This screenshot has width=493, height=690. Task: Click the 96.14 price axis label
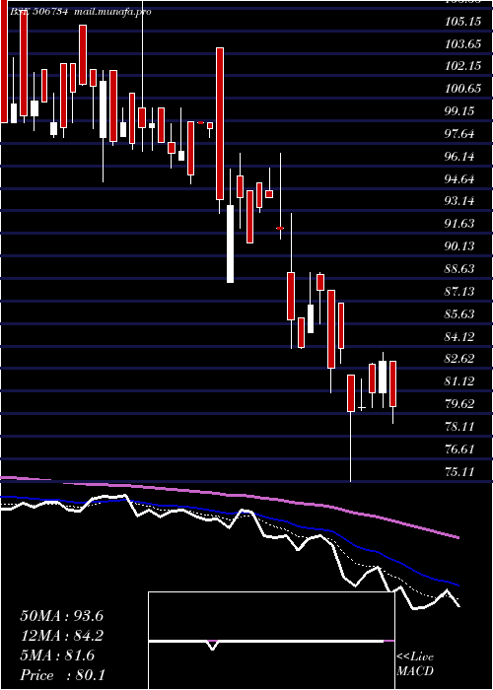coord(459,156)
